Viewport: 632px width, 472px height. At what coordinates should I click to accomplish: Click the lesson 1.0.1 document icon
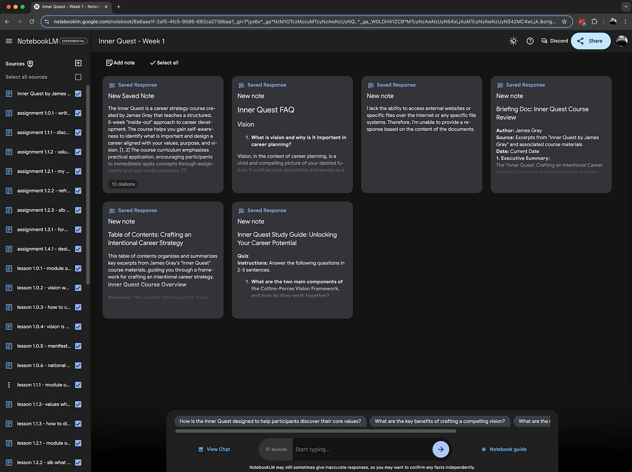[x=9, y=269]
